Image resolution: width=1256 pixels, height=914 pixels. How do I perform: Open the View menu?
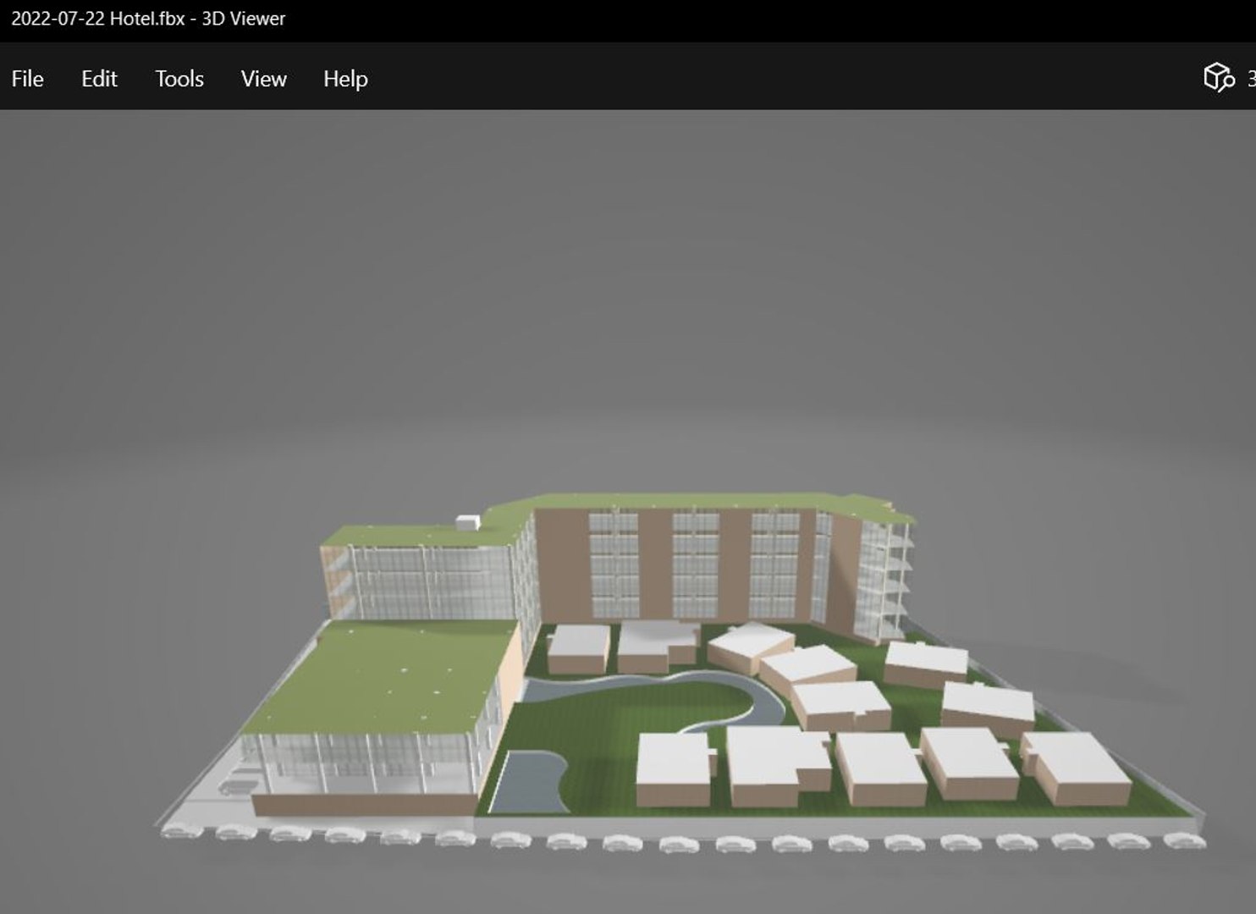pyautogui.click(x=263, y=79)
